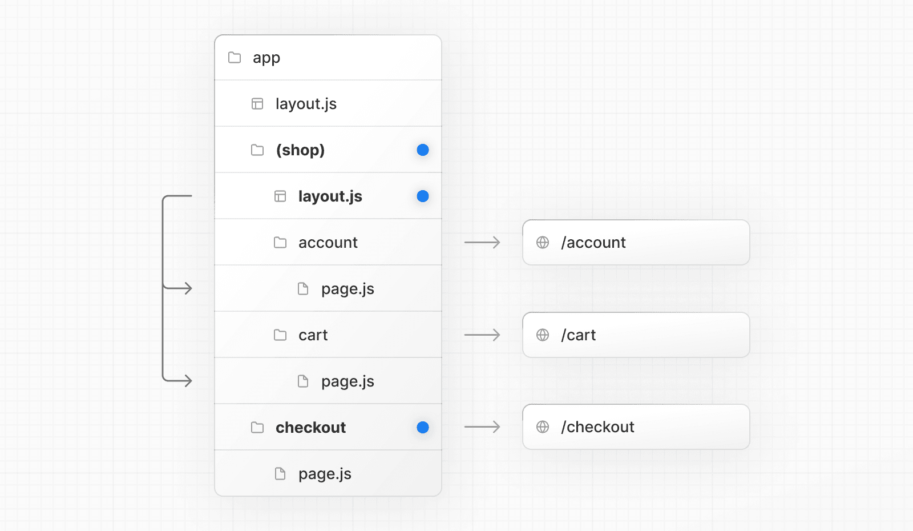
Task: Open the /account route box
Action: [x=636, y=242]
